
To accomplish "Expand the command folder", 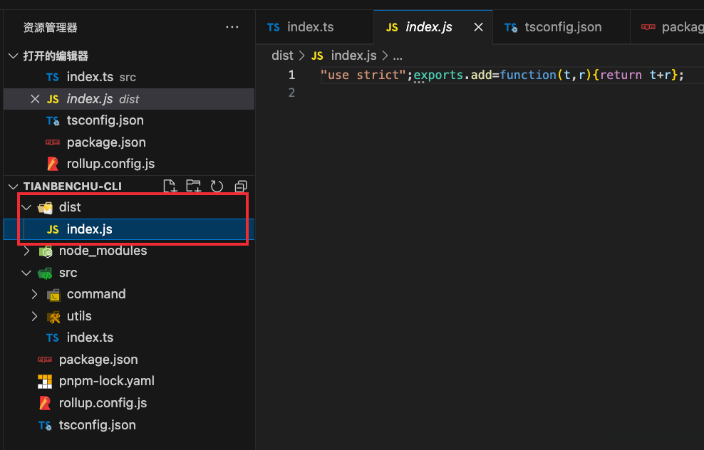I will [34, 294].
